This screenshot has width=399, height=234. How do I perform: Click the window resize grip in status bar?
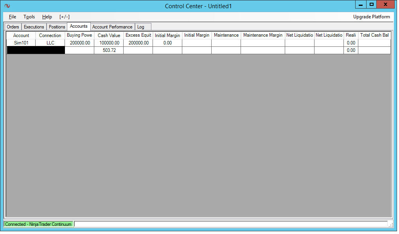391,225
